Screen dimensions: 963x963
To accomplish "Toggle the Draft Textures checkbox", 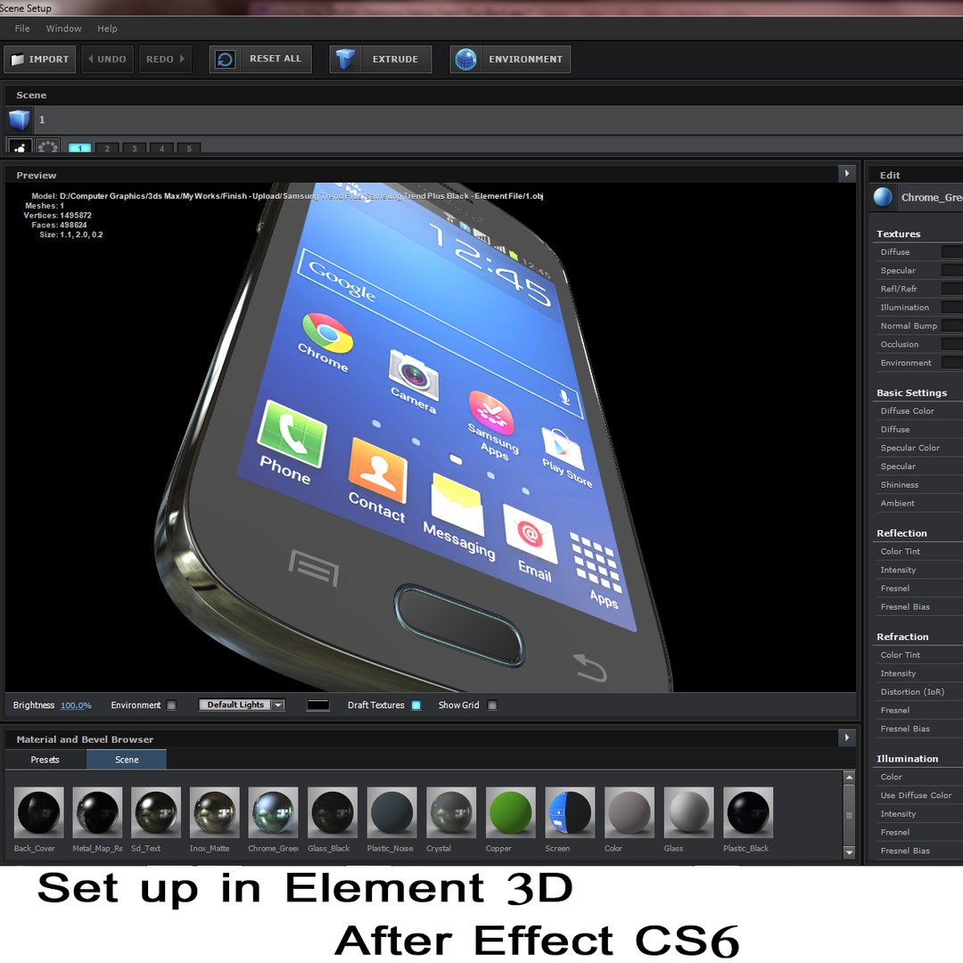I will pos(416,705).
